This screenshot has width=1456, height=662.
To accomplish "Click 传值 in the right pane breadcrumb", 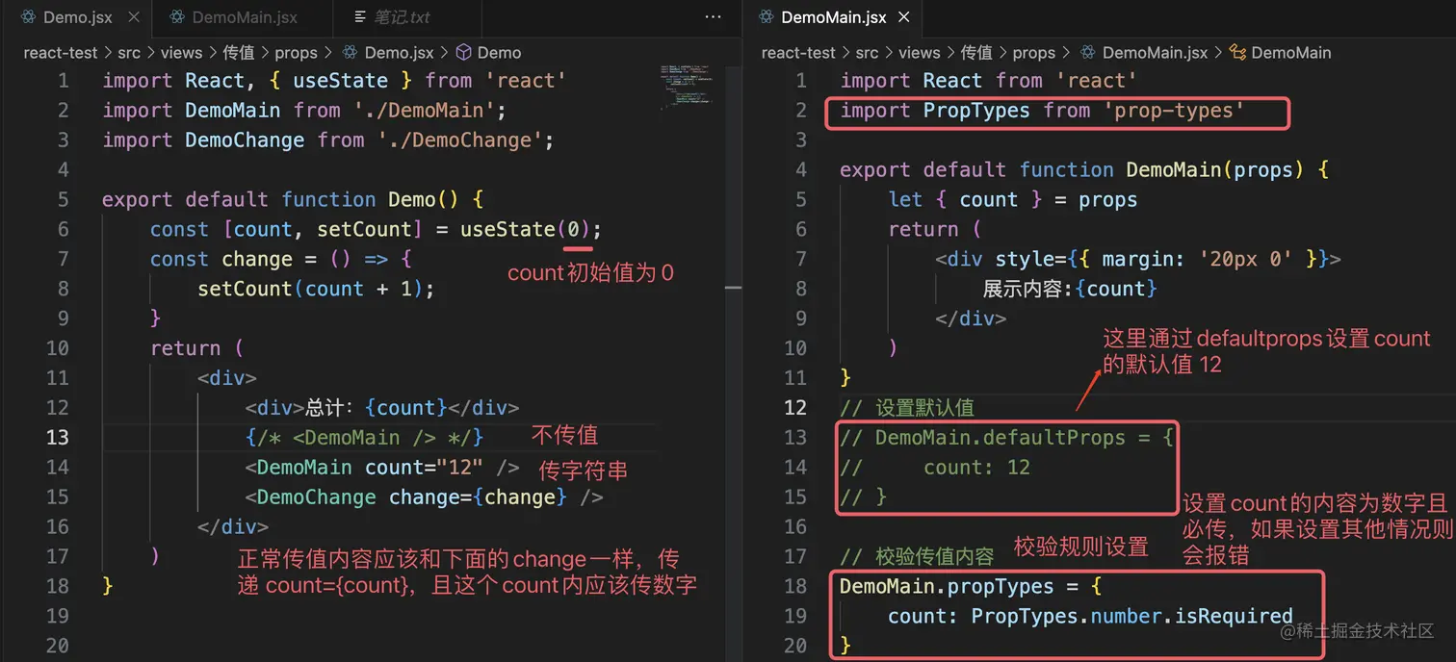I will pos(976,52).
